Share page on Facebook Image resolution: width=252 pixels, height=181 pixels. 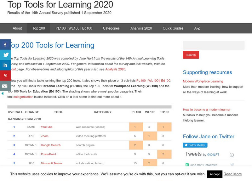click(x=5, y=45)
